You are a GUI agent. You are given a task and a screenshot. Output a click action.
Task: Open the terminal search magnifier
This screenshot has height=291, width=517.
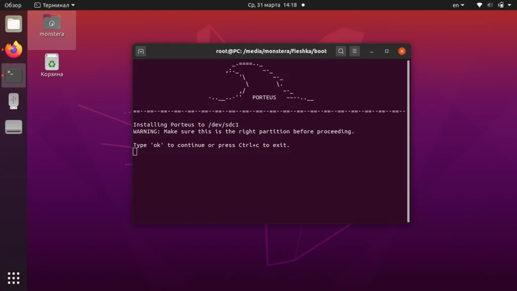[340, 51]
